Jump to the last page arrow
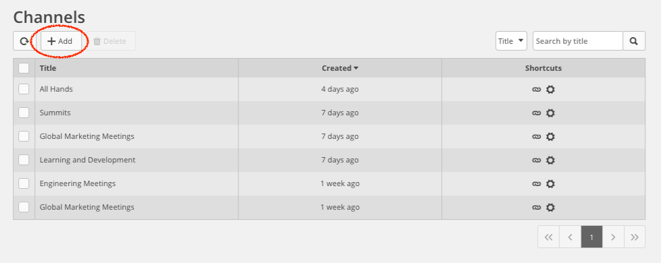The image size is (661, 263). click(635, 237)
